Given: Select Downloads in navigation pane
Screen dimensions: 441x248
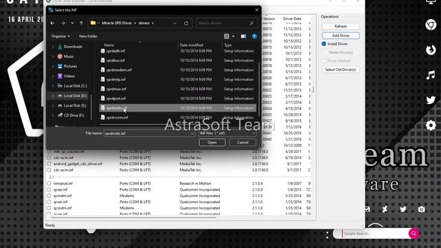Looking at the screenshot, I should (x=72, y=47).
